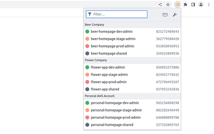214x134 pixels.
Task: Click the green dot of beer-homepage-dev-admin
Action: [87, 31]
